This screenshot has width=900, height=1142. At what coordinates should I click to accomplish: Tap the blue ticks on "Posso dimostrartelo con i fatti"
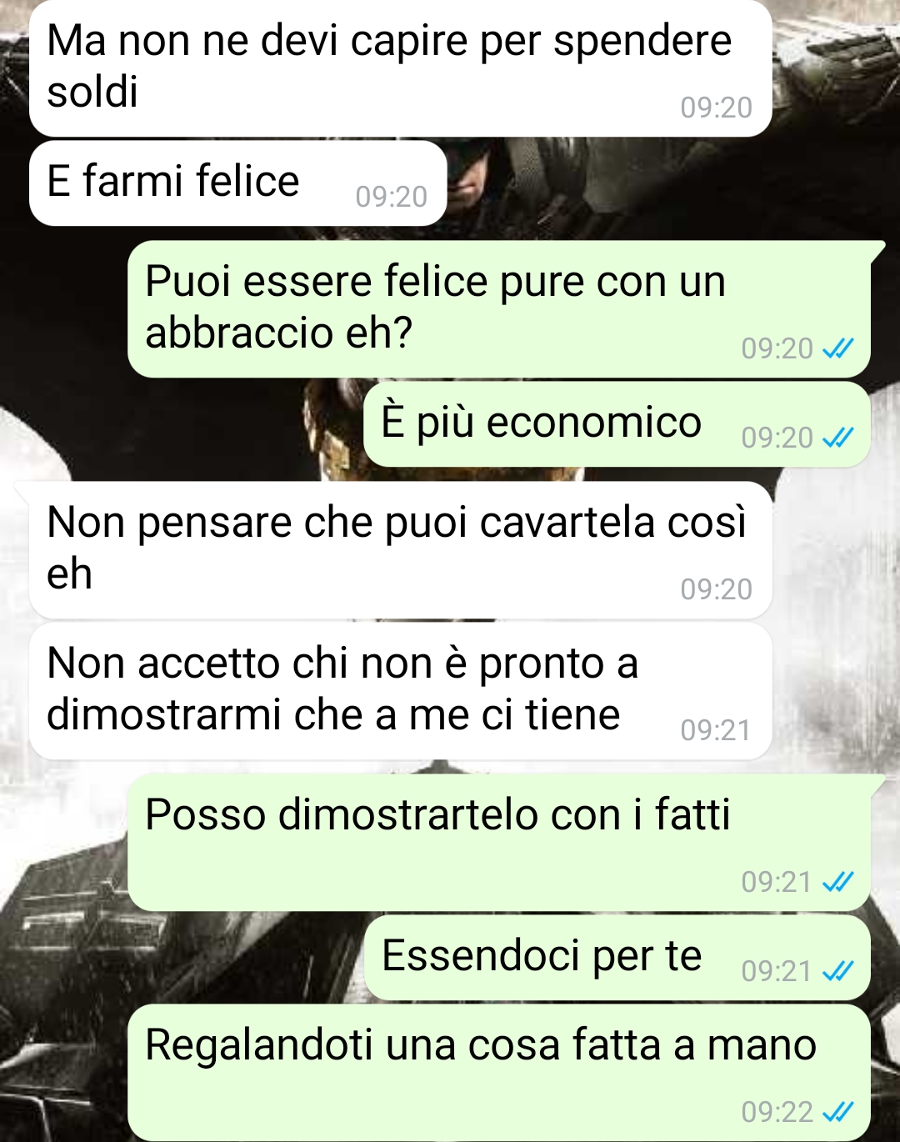click(837, 882)
